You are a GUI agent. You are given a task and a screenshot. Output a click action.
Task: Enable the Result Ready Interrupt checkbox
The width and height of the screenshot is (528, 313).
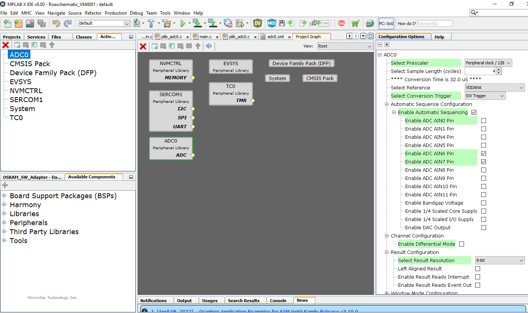pyautogui.click(x=477, y=277)
